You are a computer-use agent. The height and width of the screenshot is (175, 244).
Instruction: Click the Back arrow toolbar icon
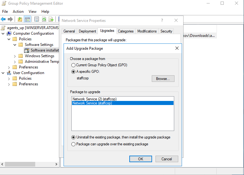coord(3,19)
